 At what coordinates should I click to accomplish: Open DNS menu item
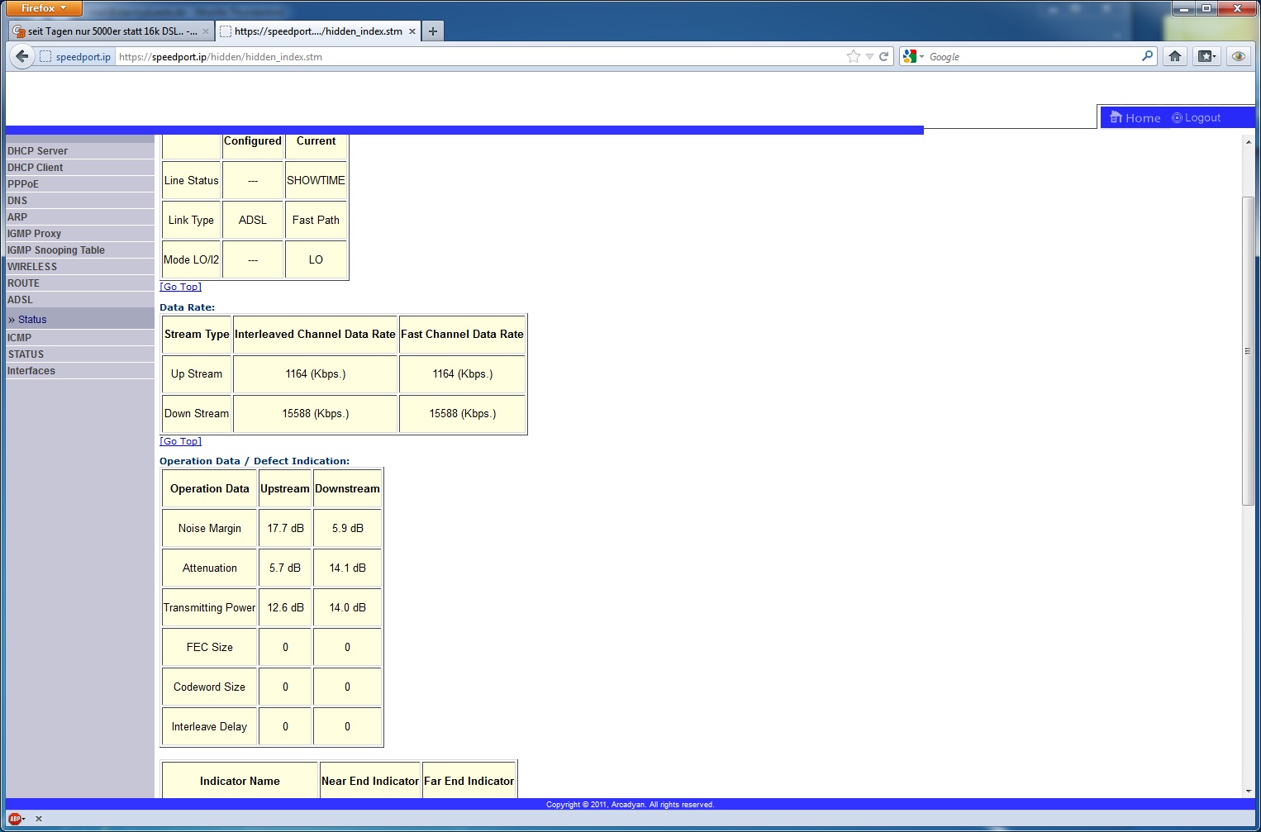coord(79,201)
